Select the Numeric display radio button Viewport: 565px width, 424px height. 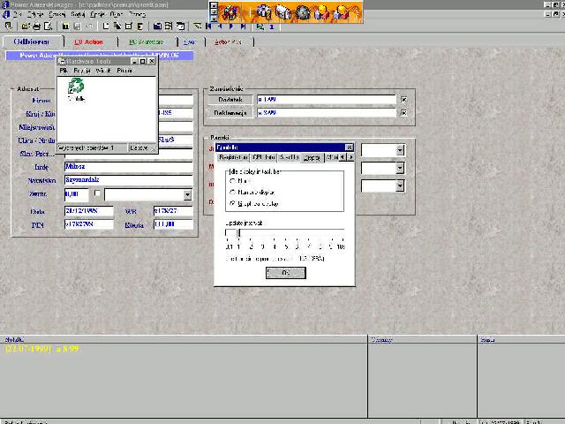(x=232, y=191)
